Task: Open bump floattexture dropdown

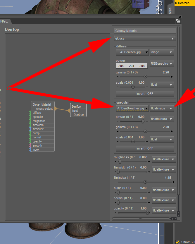Action: click(x=164, y=190)
